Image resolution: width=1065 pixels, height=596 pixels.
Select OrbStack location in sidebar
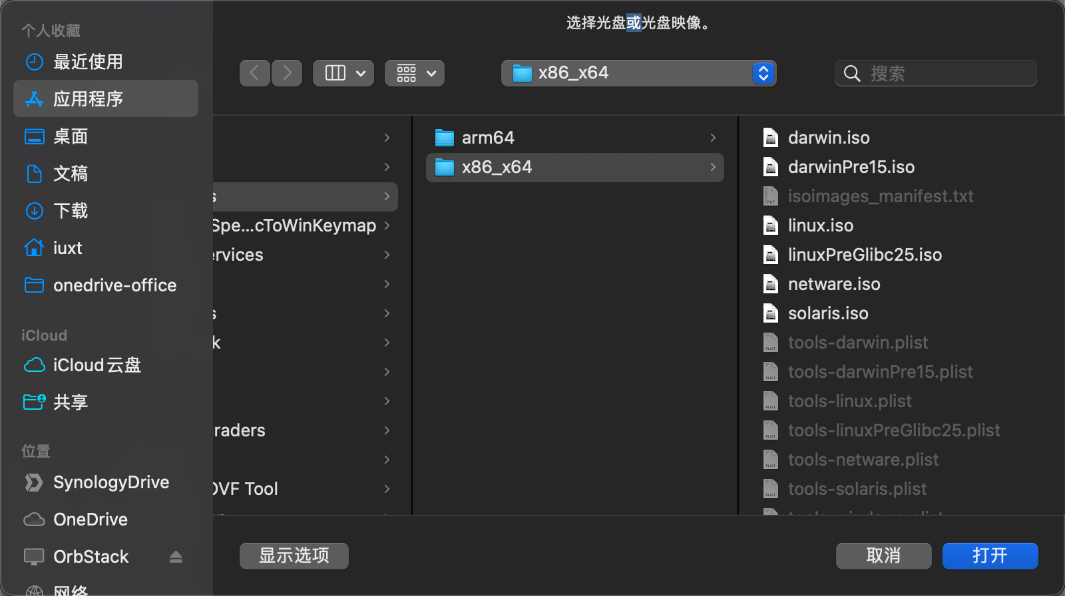point(106,557)
